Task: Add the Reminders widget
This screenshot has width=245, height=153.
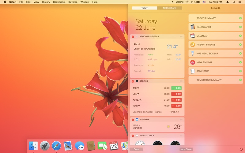Action: (x=240, y=71)
